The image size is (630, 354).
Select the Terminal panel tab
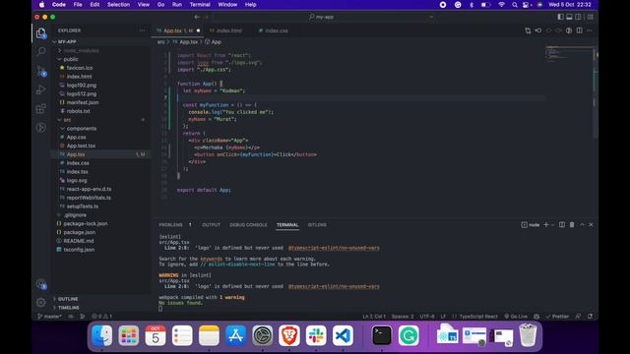287,225
